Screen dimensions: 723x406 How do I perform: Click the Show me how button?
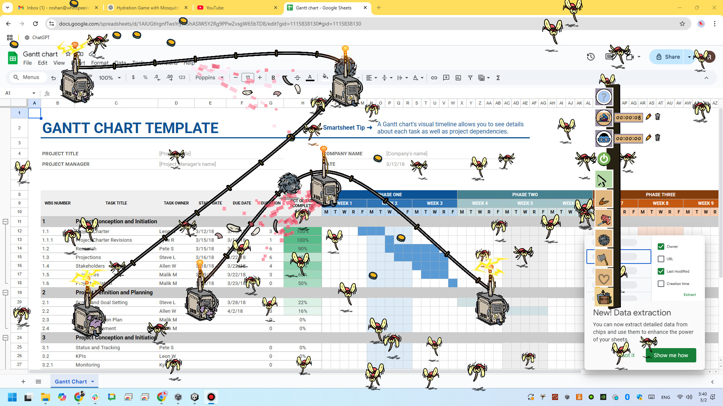(670, 355)
